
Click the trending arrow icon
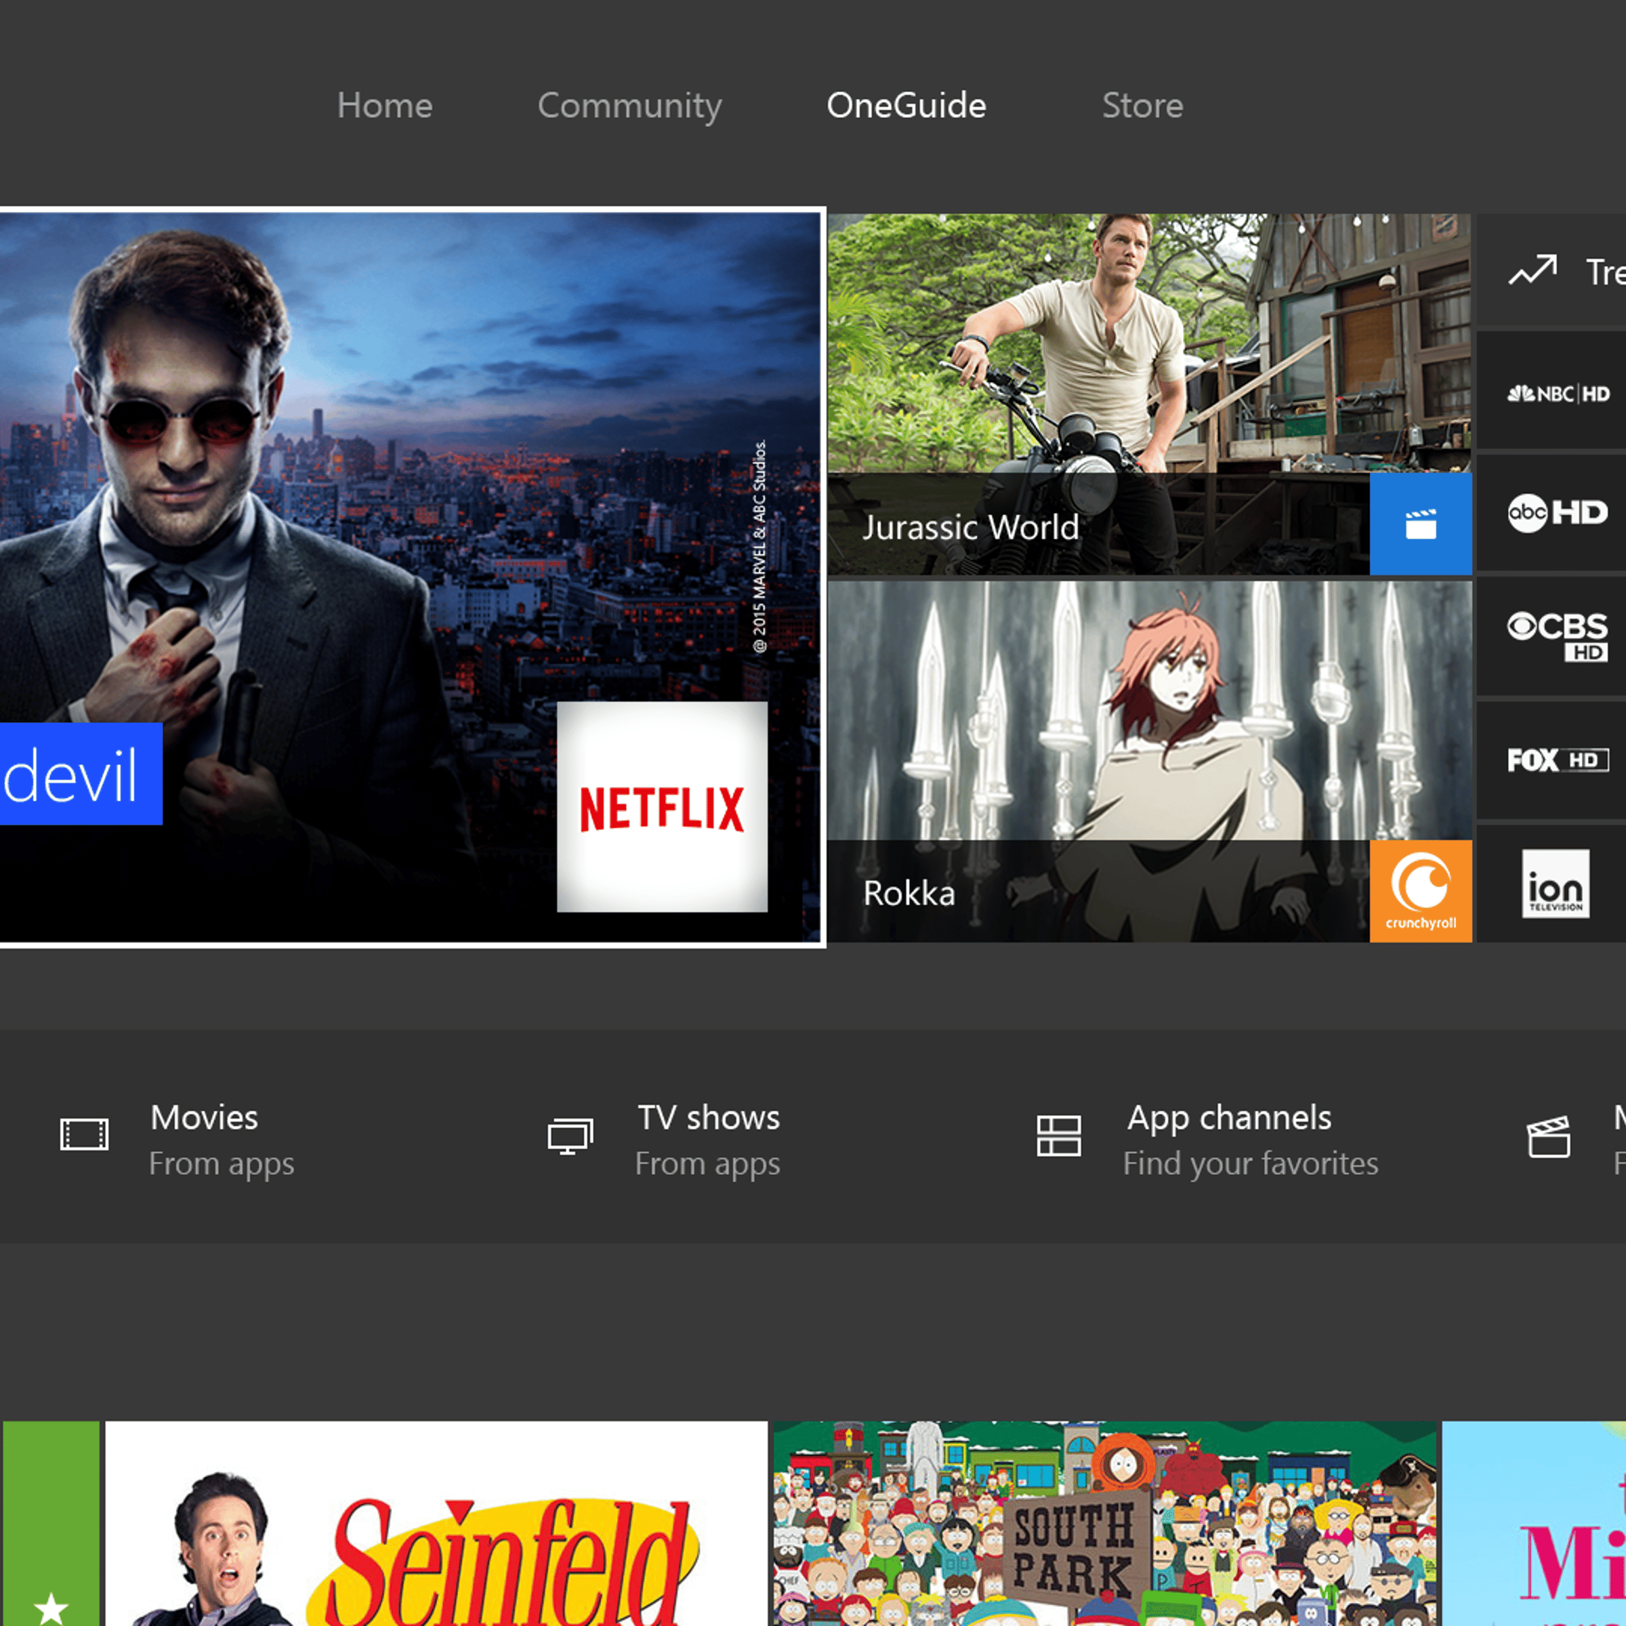[1533, 271]
